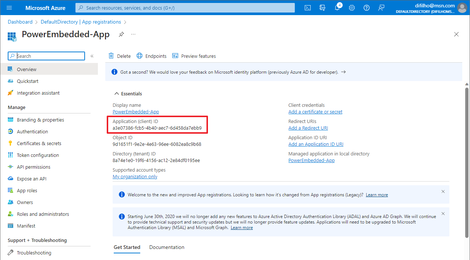Screen dimensions: 470x260
Task: Click Add a certificate or secret link
Action: (315, 112)
